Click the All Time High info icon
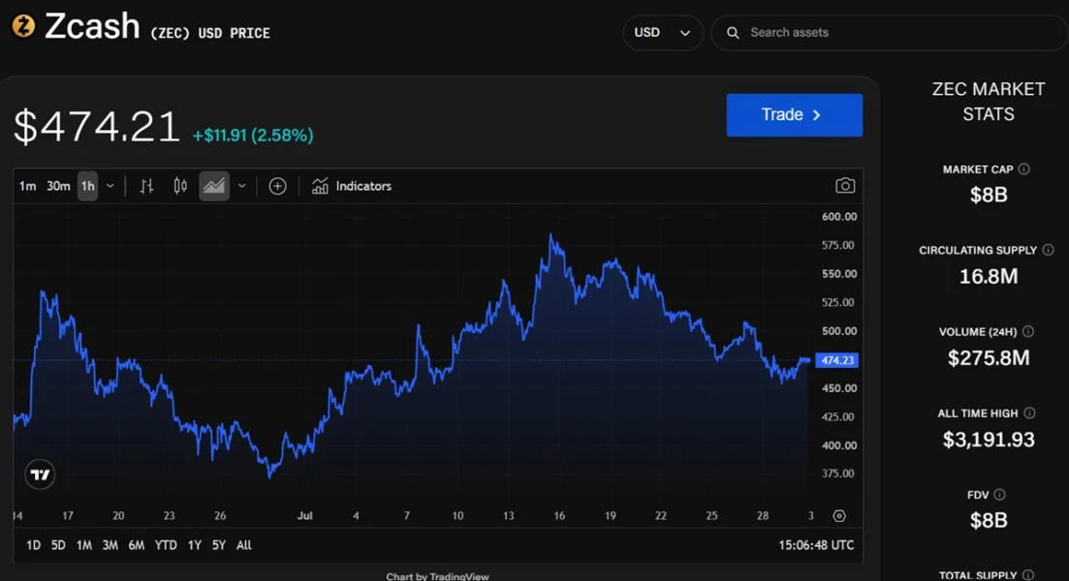 pyautogui.click(x=1029, y=413)
